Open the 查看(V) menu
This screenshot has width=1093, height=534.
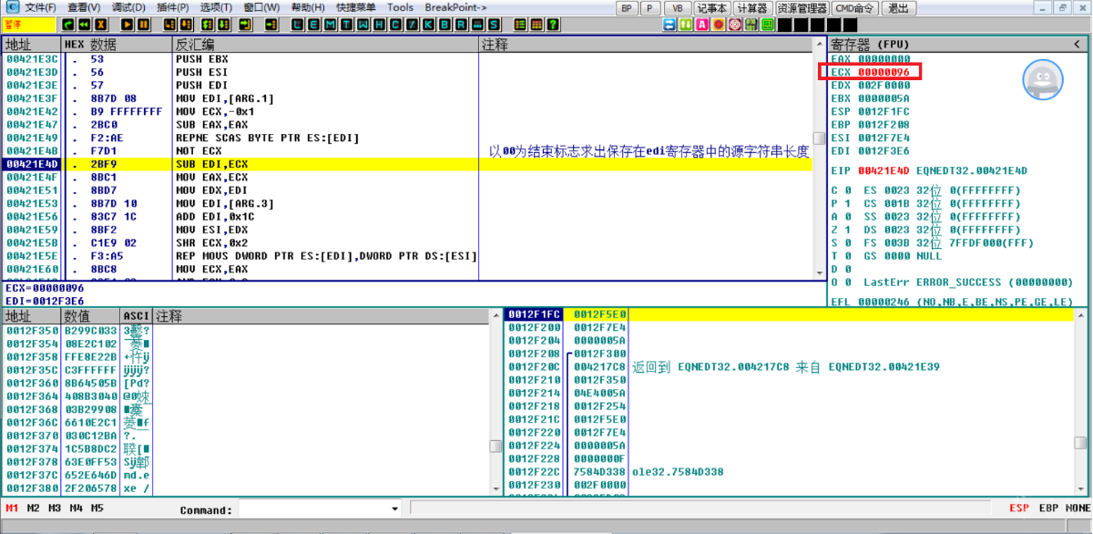click(x=84, y=7)
